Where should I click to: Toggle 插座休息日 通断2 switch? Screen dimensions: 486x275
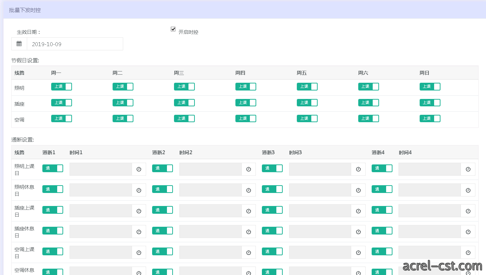click(162, 231)
